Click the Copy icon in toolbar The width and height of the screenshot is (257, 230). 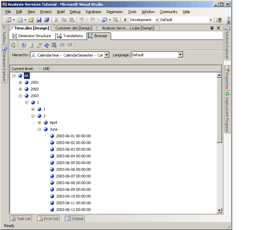point(64,20)
